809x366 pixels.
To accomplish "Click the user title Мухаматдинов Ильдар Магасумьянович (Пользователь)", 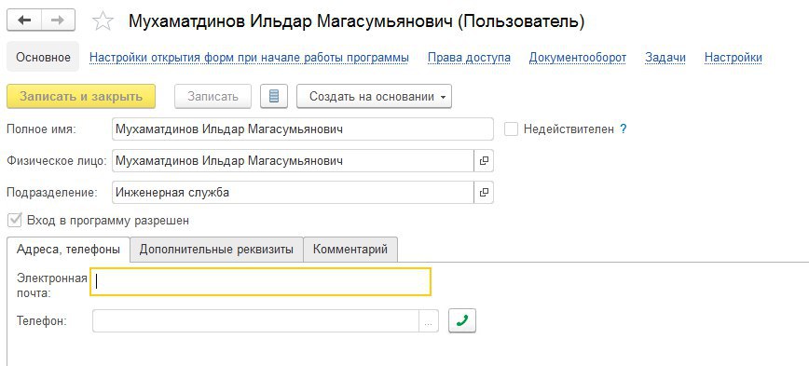I will [x=357, y=21].
